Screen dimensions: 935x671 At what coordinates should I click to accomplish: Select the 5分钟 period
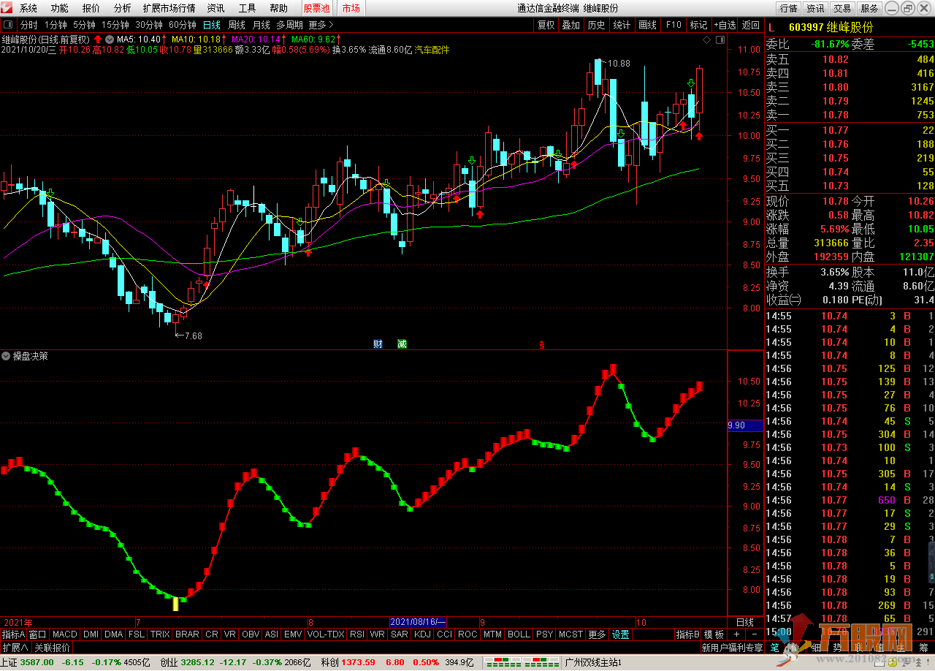[85, 25]
